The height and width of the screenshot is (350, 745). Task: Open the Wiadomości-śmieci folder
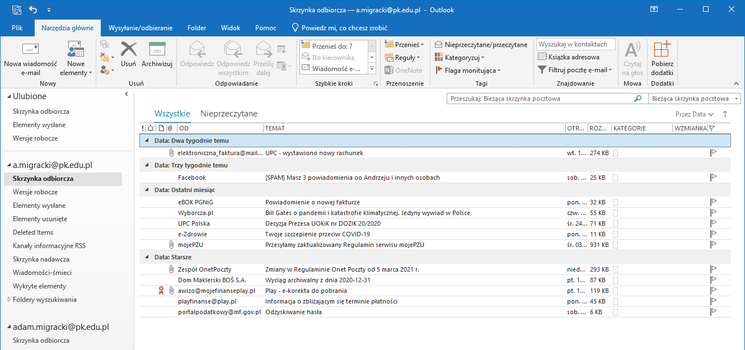click(x=42, y=273)
